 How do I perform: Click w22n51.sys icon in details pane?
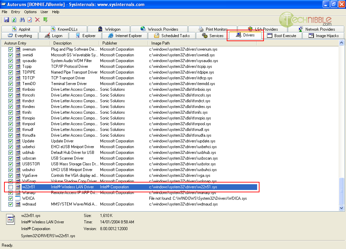[x=10, y=219]
